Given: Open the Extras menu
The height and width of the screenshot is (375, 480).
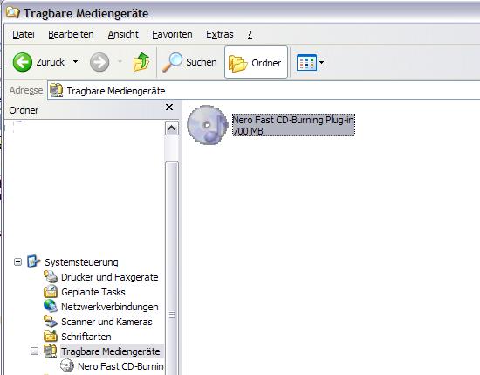Looking at the screenshot, I should point(219,34).
